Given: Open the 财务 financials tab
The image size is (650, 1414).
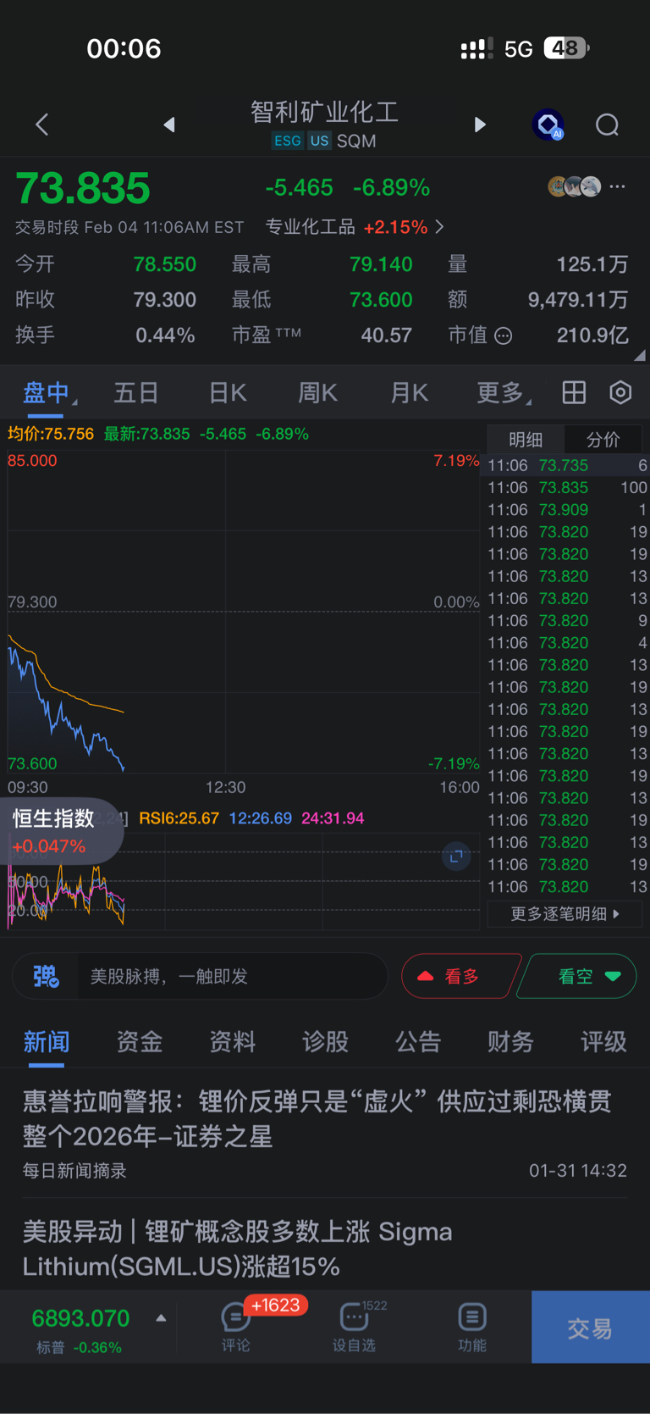Looking at the screenshot, I should (510, 1041).
